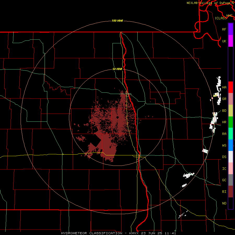The width and height of the screenshot is (235, 235).
Task: Click the RA legend label text
Action: tap(224, 134)
